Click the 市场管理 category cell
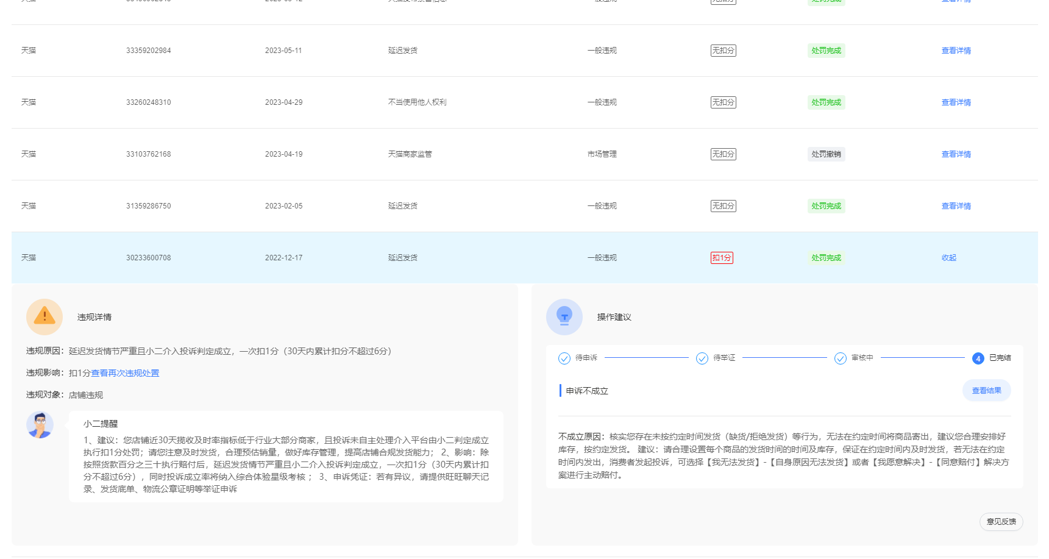This screenshot has width=1049, height=559. pyautogui.click(x=602, y=154)
